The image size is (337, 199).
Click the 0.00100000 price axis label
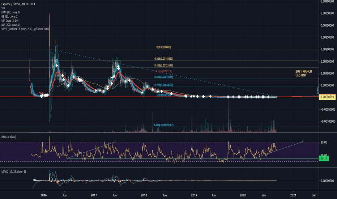(327, 73)
